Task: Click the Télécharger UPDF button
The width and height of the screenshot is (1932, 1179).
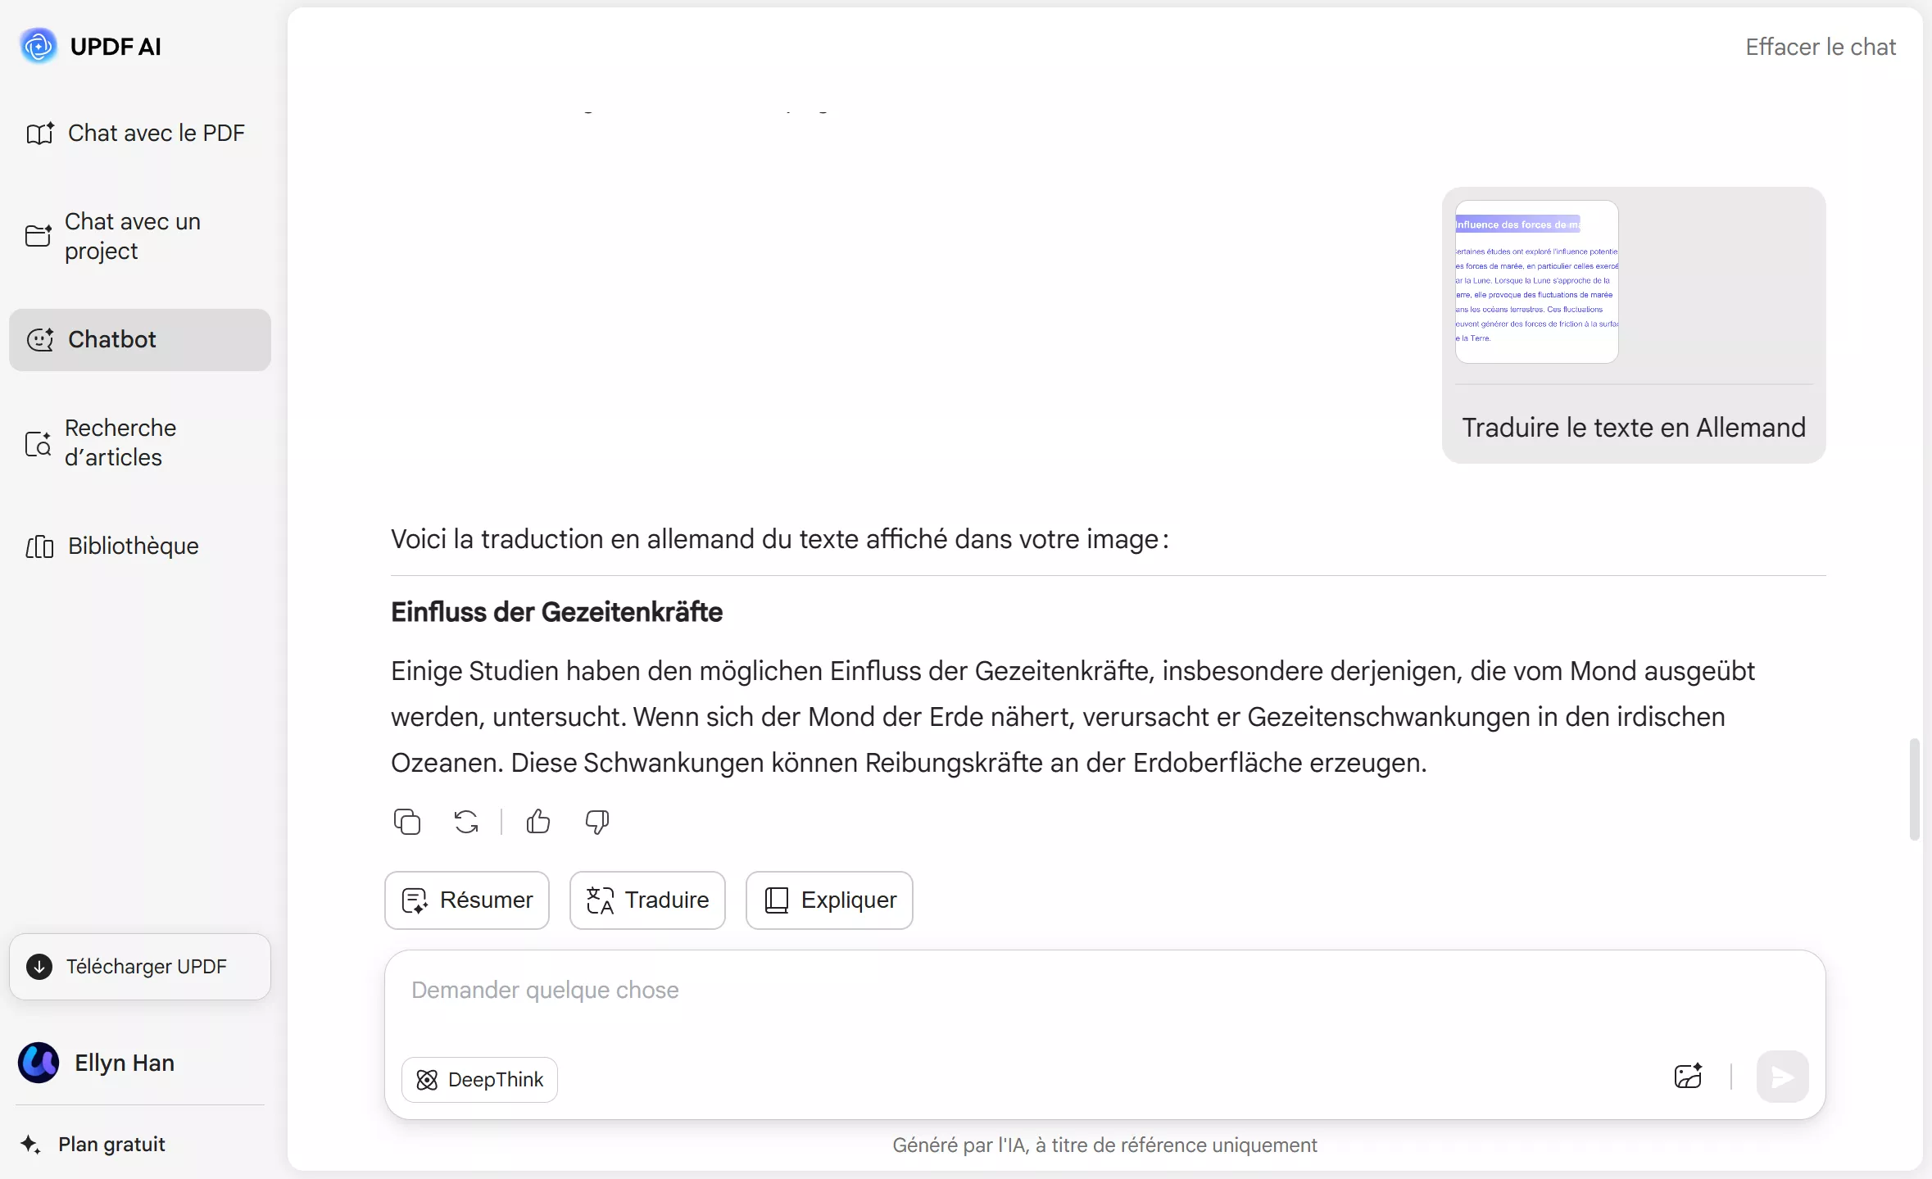Action: point(138,966)
